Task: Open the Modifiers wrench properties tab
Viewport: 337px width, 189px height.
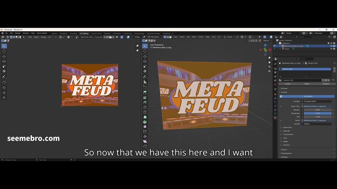Action: coord(275,98)
